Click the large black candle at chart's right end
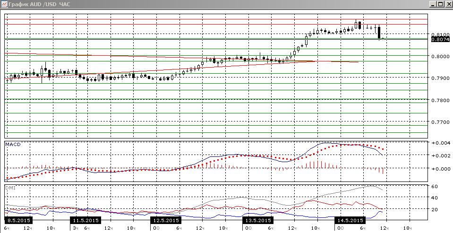The width and height of the screenshot is (453, 233). pyautogui.click(x=379, y=33)
